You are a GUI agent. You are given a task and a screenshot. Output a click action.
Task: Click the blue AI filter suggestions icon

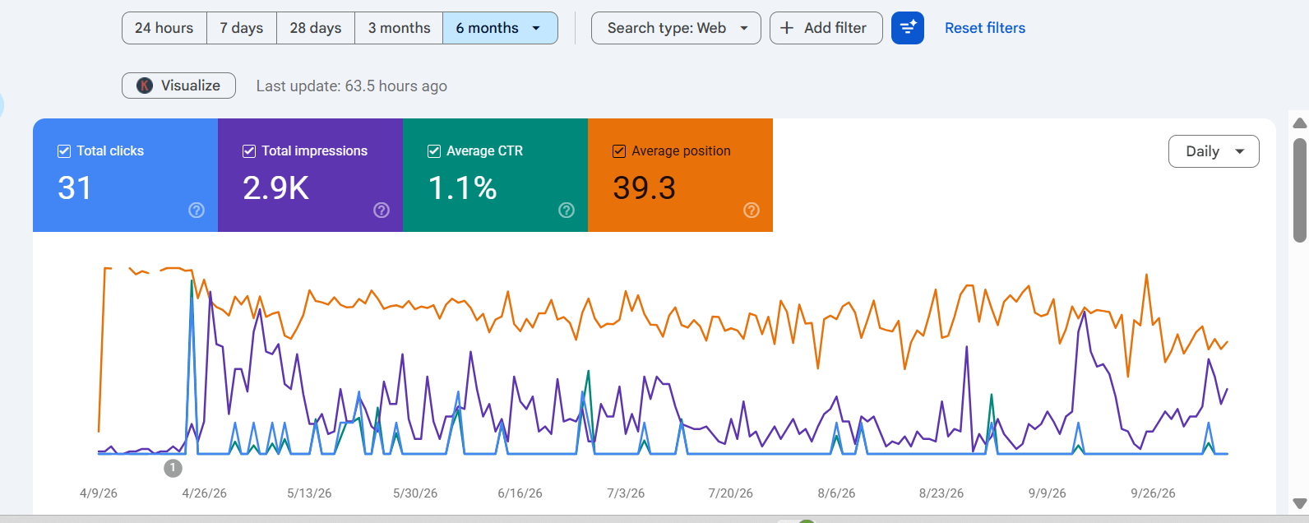tap(908, 28)
